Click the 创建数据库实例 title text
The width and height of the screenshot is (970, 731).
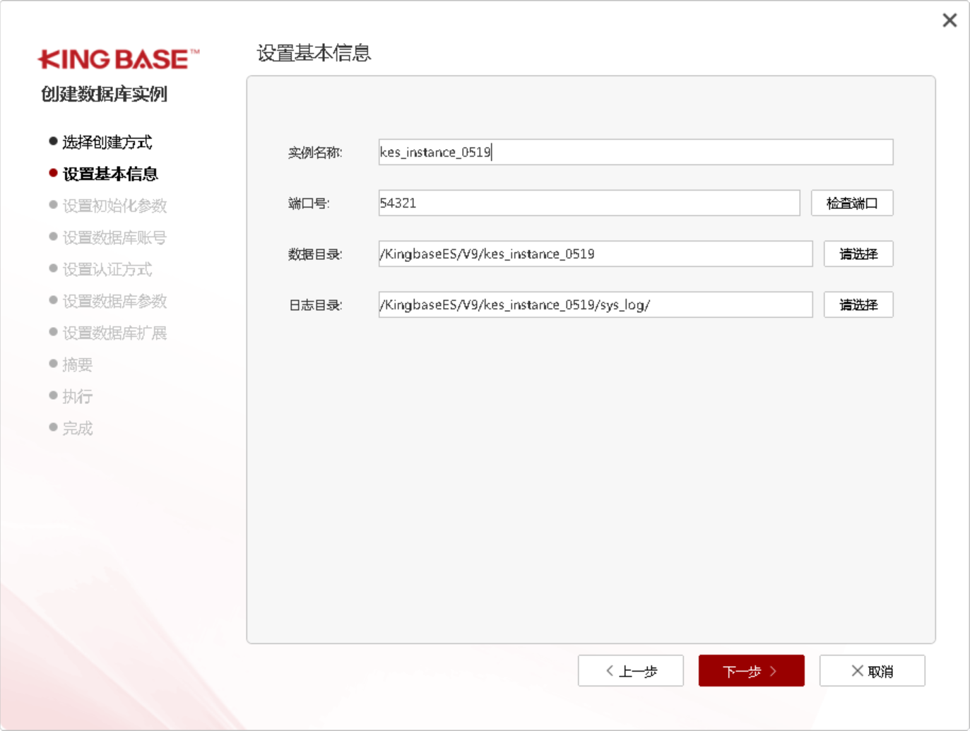point(104,94)
